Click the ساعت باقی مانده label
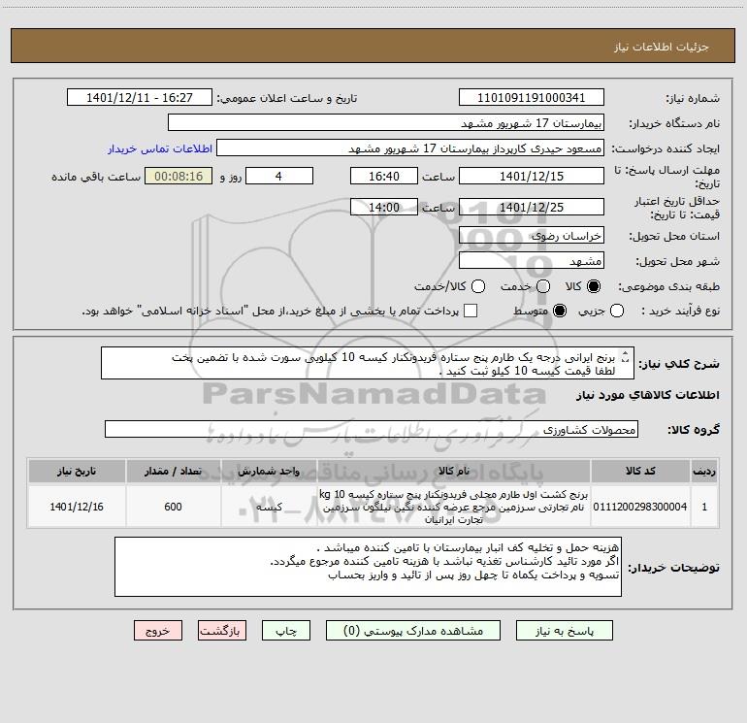747x723 pixels. pyautogui.click(x=96, y=177)
